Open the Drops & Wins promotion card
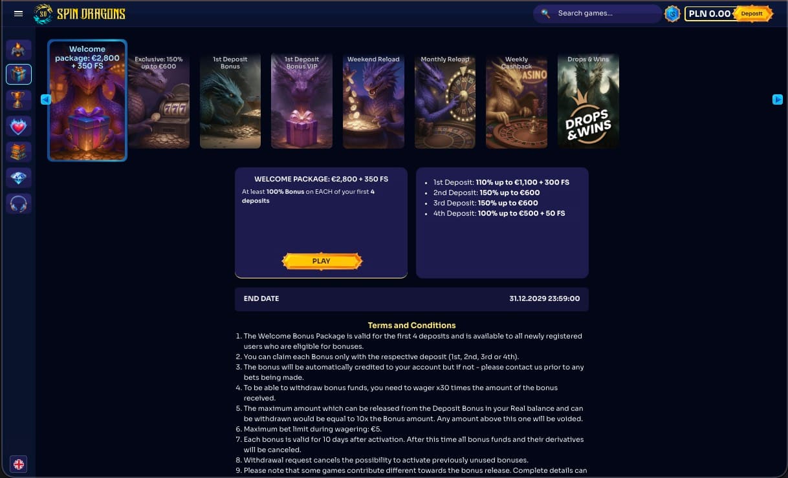788x478 pixels. pyautogui.click(x=588, y=101)
